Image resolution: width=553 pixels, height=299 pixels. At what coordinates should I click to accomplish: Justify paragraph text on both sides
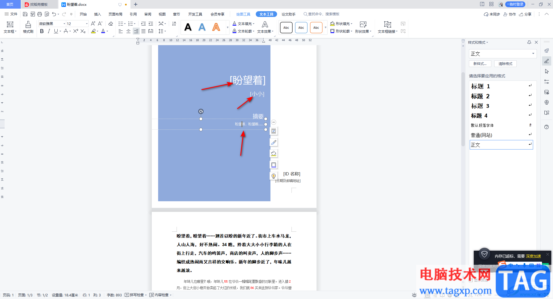pos(143,31)
